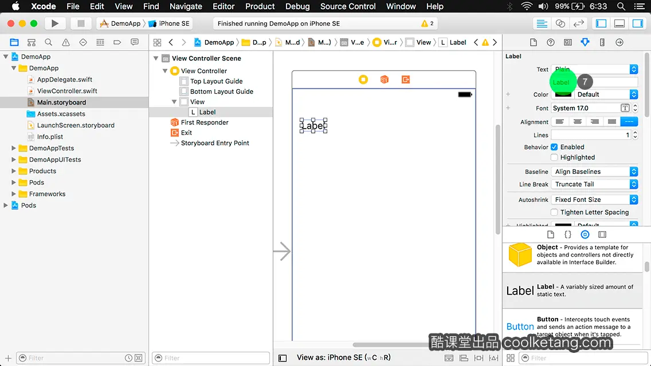
Task: Open the Test navigator
Action: tap(83, 42)
